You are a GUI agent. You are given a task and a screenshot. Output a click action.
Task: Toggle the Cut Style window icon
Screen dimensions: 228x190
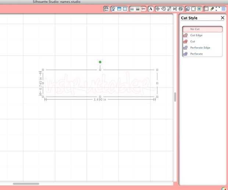143,9
